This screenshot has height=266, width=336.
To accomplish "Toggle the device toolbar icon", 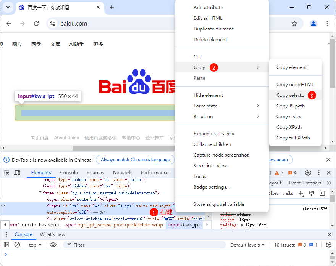I will [17, 173].
